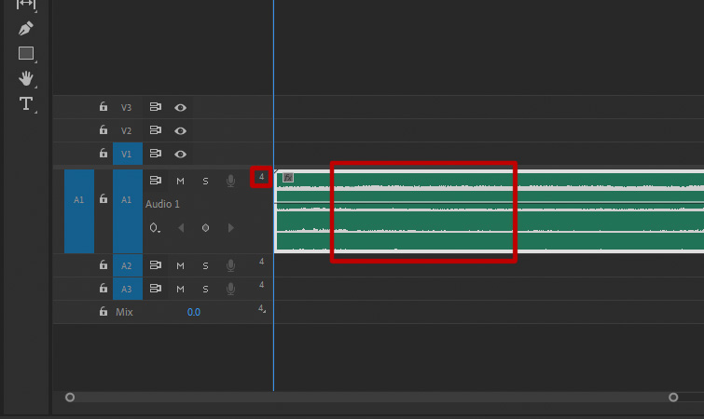Toggle sync lock for A2
The image size is (704, 419).
pyautogui.click(x=156, y=265)
